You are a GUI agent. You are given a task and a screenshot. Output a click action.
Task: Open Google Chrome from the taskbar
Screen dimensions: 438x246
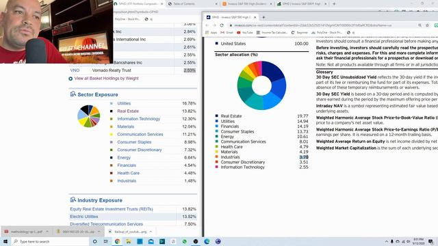[117, 241]
